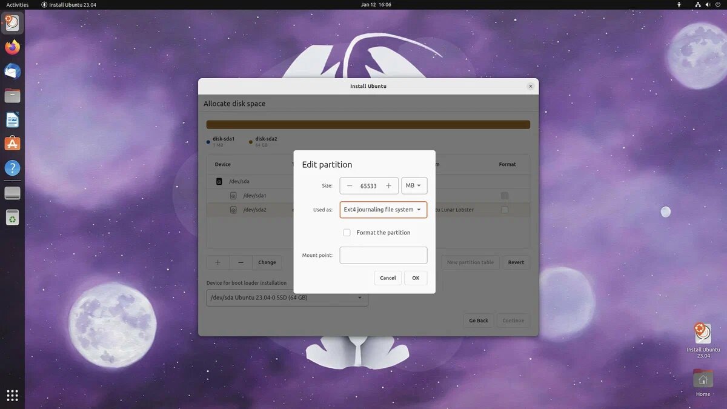The width and height of the screenshot is (727, 409).
Task: Cancel the Edit partition dialog
Action: pos(387,278)
